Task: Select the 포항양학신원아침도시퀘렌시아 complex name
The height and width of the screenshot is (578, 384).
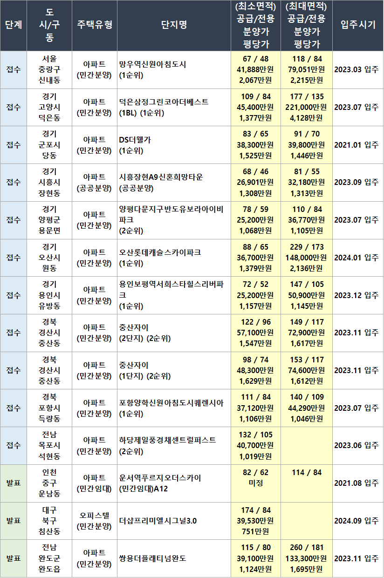Action: point(171,403)
